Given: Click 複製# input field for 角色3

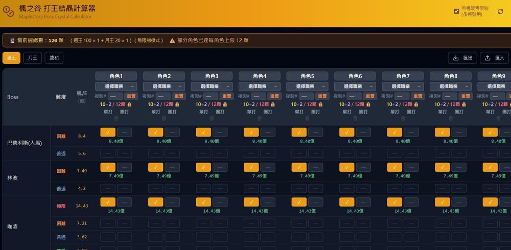Looking at the screenshot, I should tap(211, 96).
